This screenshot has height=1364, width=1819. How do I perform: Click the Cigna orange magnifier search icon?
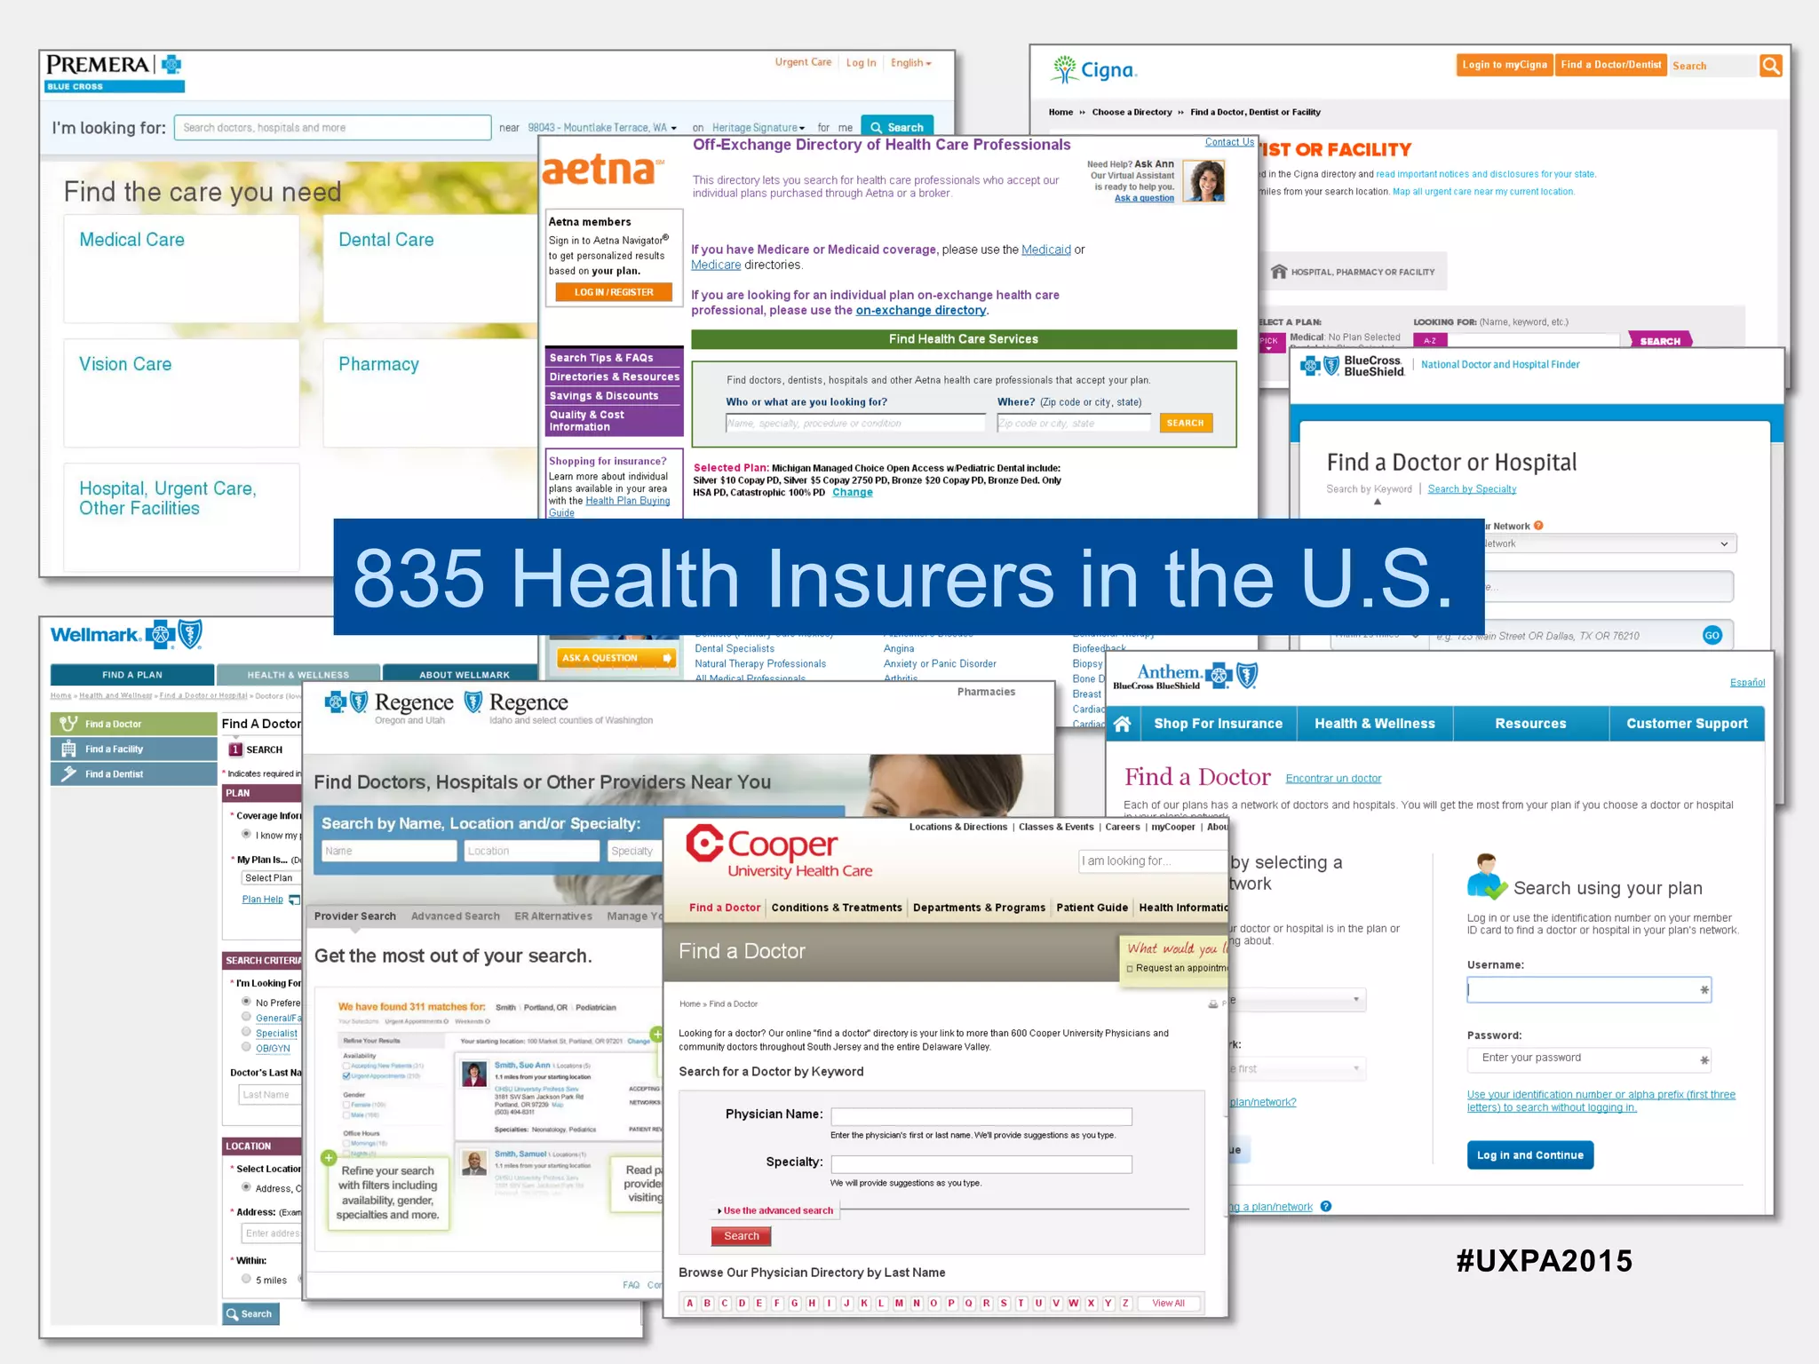pos(1771,66)
